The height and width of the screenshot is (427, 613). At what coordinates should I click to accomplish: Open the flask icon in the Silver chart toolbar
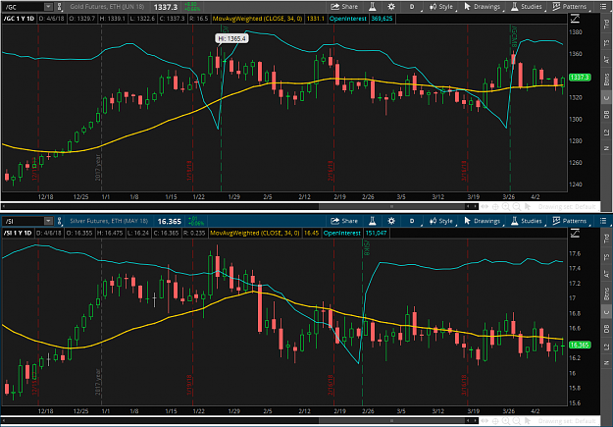(x=372, y=221)
